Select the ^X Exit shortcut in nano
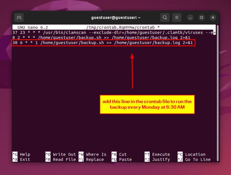This screenshot has width=231, height=175. click(21, 159)
